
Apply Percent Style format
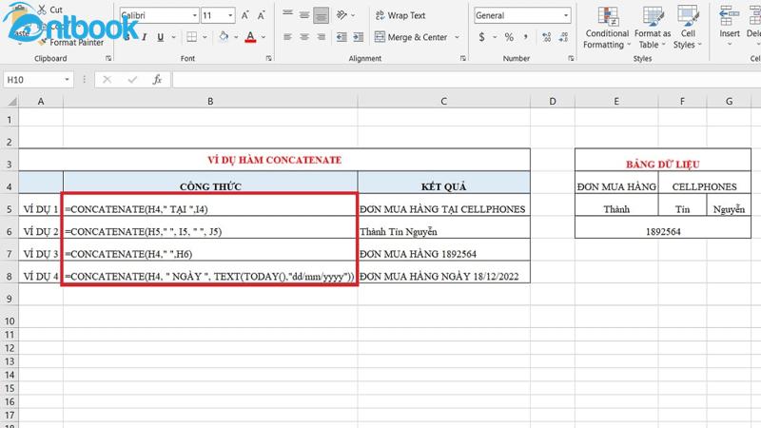click(x=509, y=37)
